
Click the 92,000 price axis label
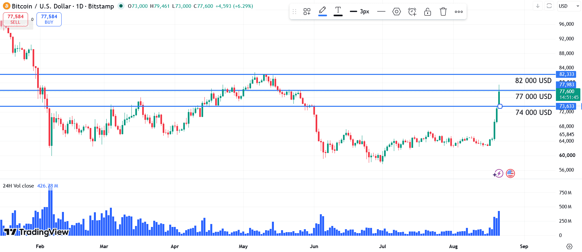(x=567, y=39)
